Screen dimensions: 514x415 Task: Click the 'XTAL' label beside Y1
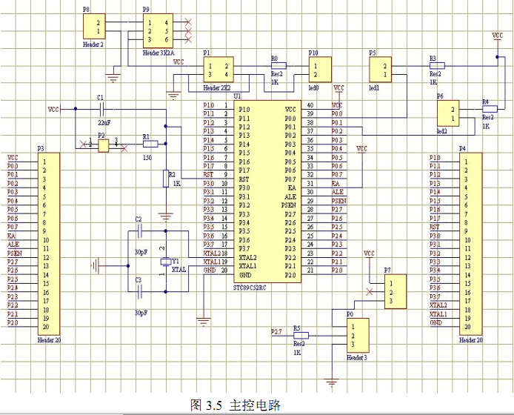tap(179, 270)
